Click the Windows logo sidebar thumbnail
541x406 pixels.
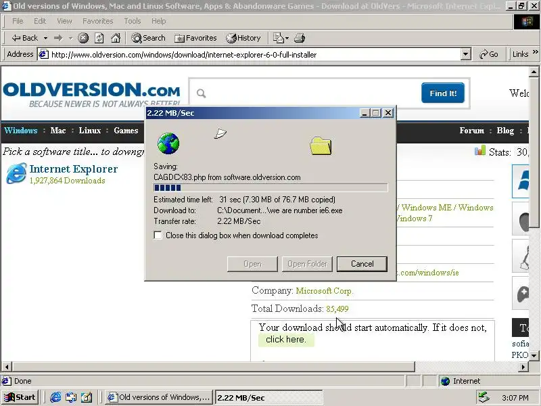coord(521,181)
